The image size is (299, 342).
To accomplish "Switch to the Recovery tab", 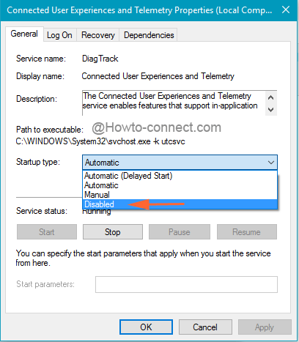I will (98, 35).
